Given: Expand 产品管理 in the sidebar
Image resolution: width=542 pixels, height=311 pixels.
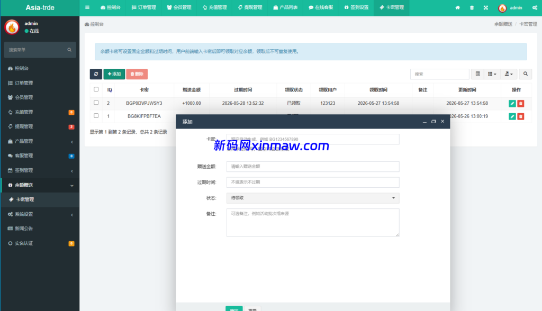Looking at the screenshot, I should [40, 141].
